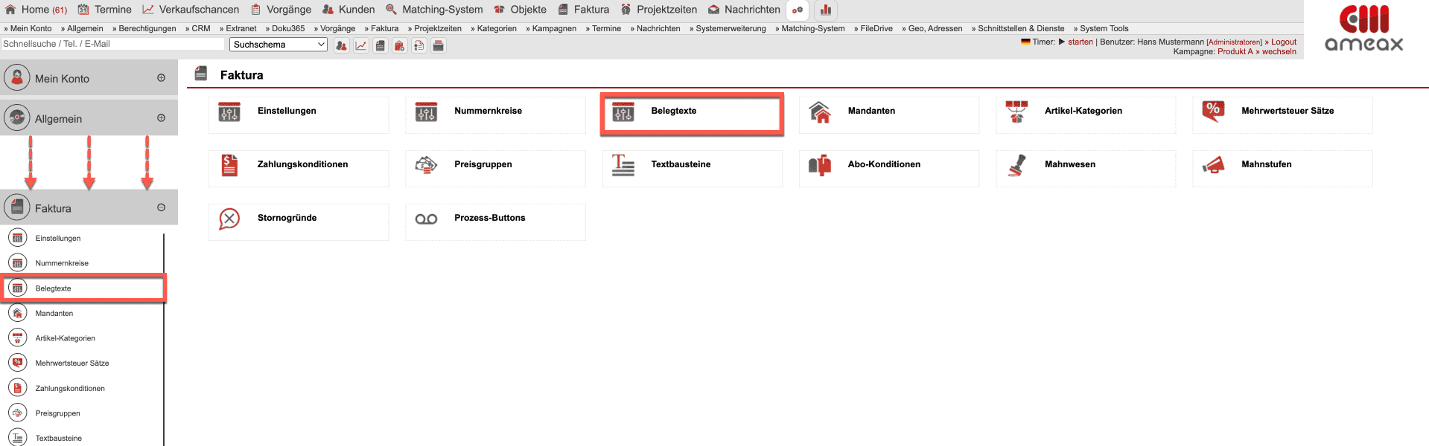Click the Schnellsuche search field
This screenshot has width=1429, height=446.
pos(112,44)
